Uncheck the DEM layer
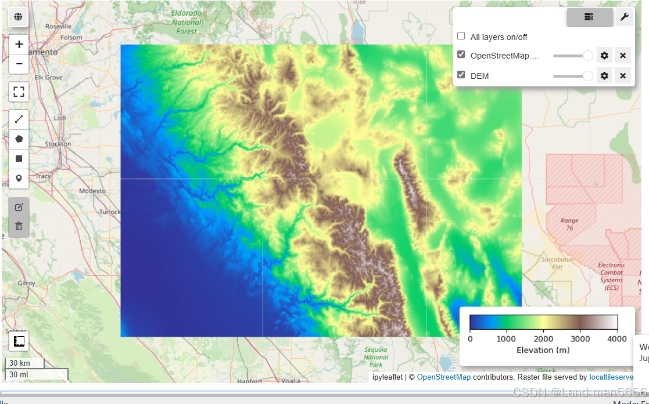649x404 pixels. click(x=461, y=74)
